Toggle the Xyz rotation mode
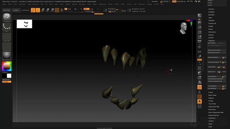 click(x=199, y=60)
